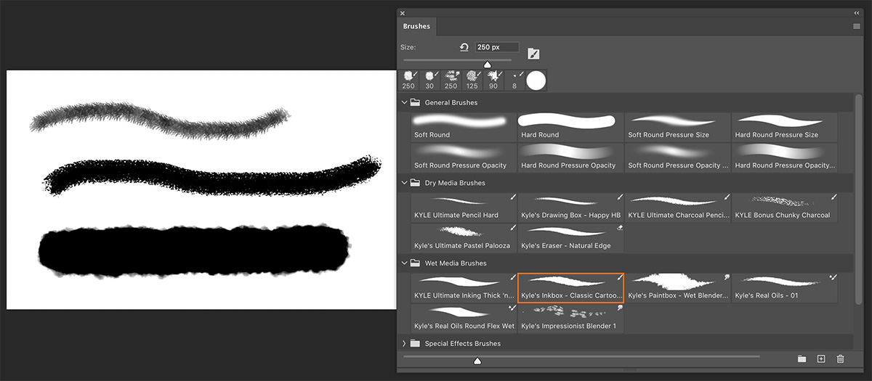Select the Hard Round Pressure Opacity brush
This screenshot has width=872, height=381.
point(570,157)
